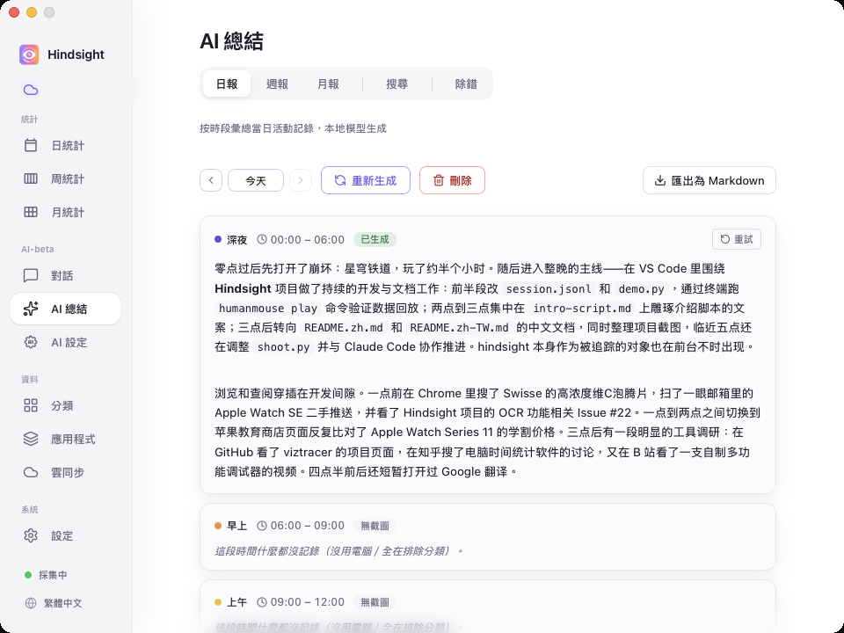Open 分類 four-squares icon

tap(31, 405)
